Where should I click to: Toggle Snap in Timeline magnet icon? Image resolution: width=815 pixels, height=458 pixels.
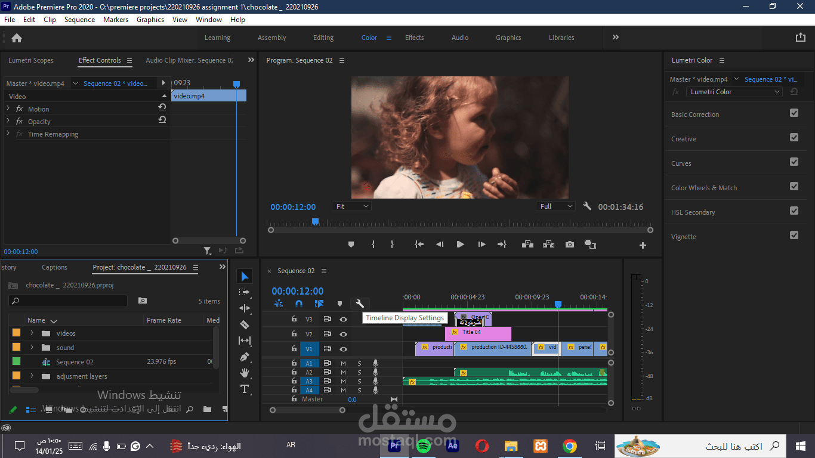[x=299, y=304]
